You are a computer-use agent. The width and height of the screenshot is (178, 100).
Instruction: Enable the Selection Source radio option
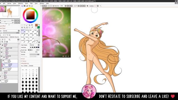[9, 37]
